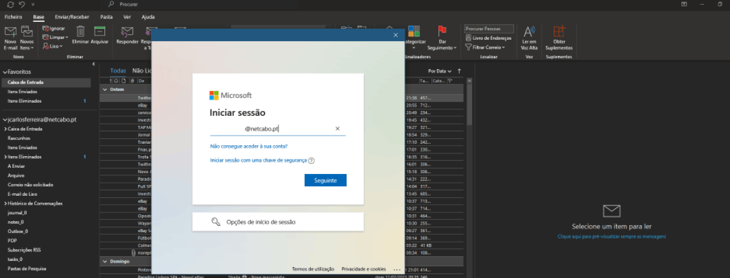Open the Lixo dropdown in Outlook ribbon
The height and width of the screenshot is (278, 730).
53,46
